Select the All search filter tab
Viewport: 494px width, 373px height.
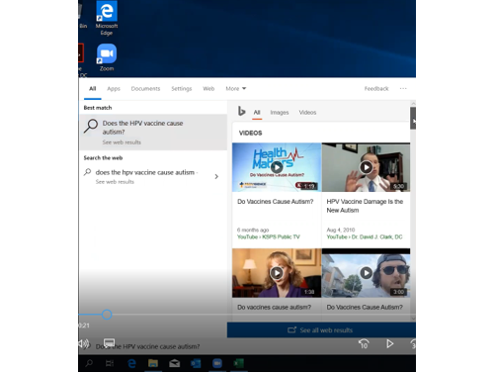93,89
